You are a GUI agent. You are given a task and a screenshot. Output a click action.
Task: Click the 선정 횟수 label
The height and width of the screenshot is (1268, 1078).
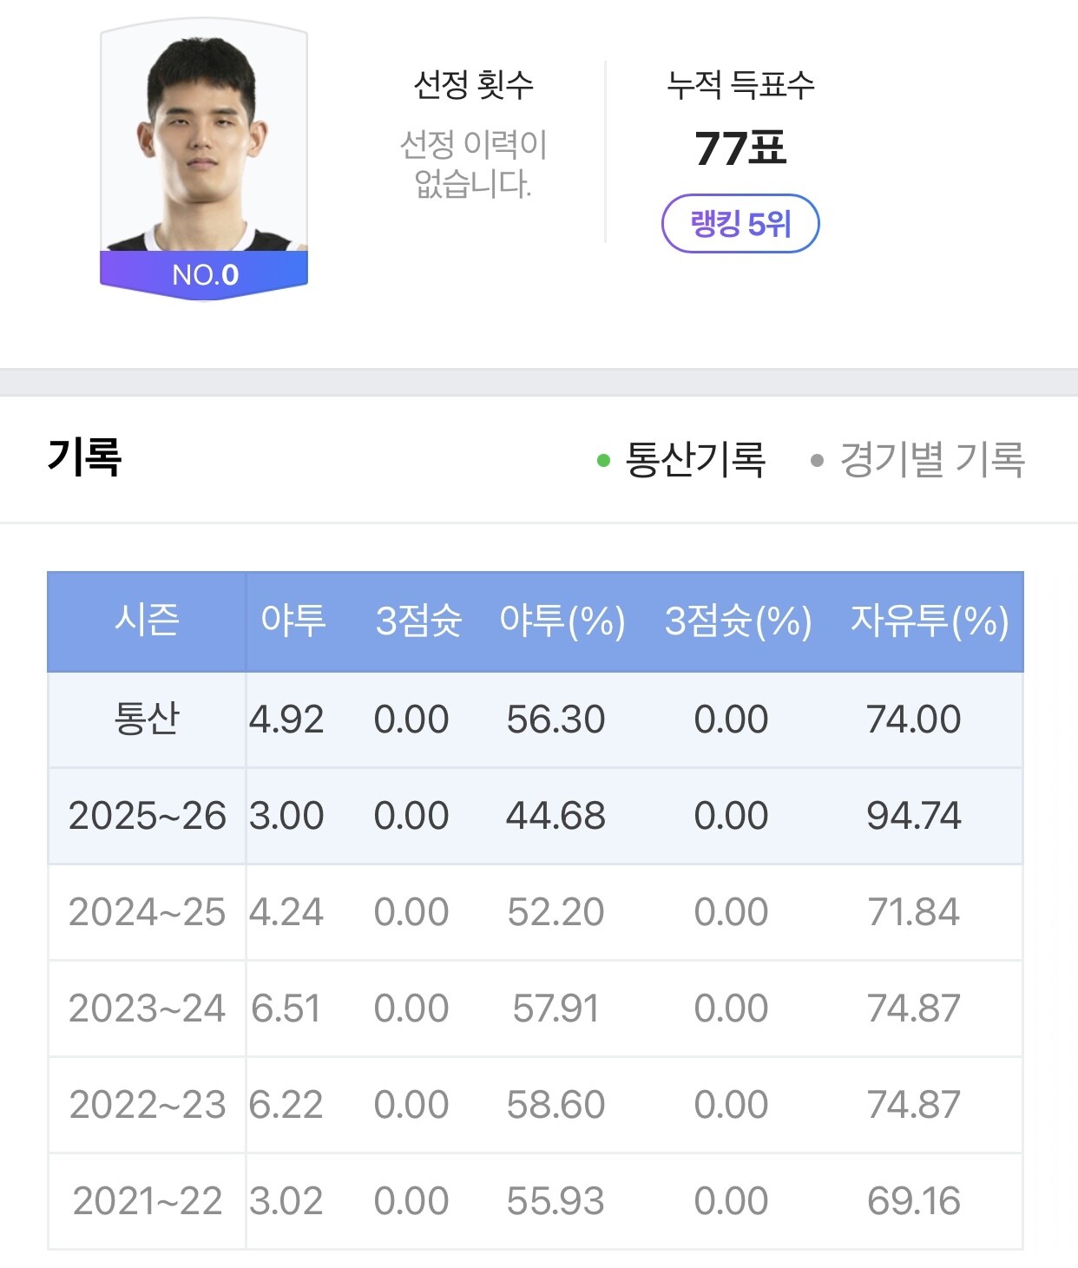pos(473,85)
